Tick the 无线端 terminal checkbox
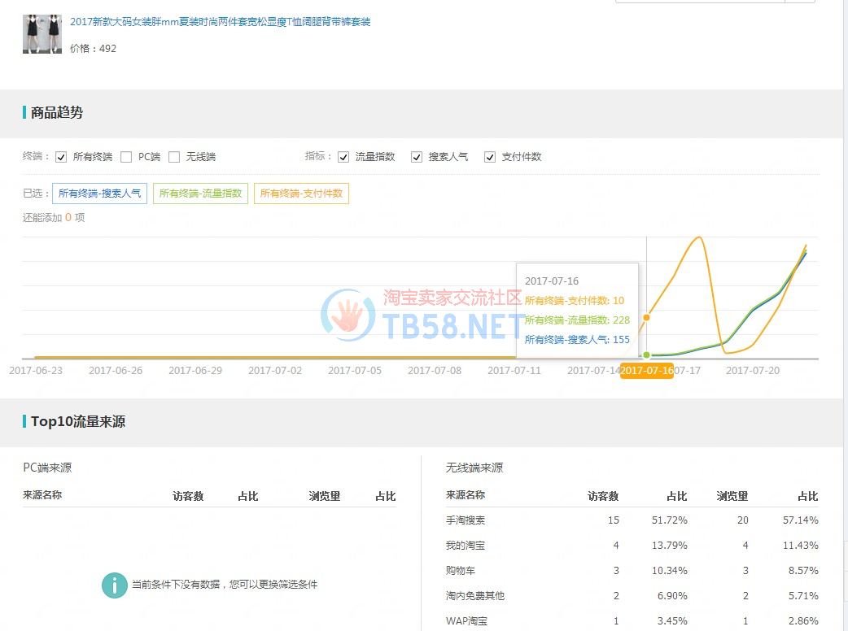The width and height of the screenshot is (848, 631). (x=174, y=157)
